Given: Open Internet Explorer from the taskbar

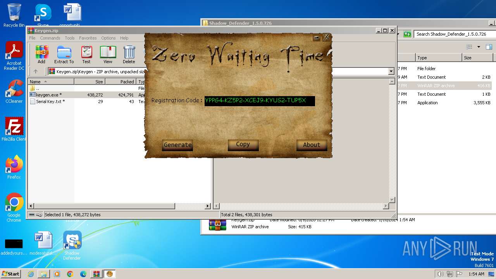Looking at the screenshot, I should 31,274.
